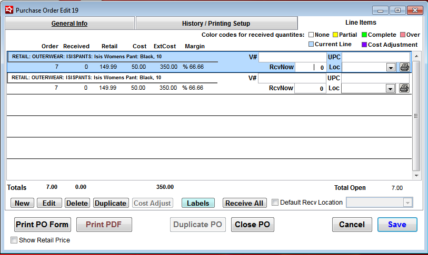Click the UPC field on second line item
This screenshot has width=428, height=255.
376,78
